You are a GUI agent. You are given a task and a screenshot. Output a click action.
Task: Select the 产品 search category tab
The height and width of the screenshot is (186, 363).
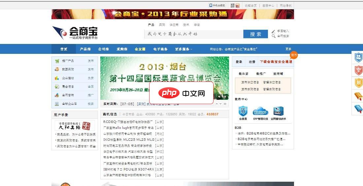[151, 25]
